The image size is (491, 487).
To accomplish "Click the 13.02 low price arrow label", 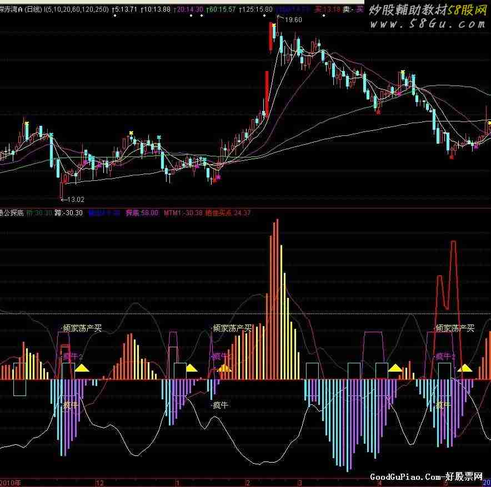I will point(74,199).
